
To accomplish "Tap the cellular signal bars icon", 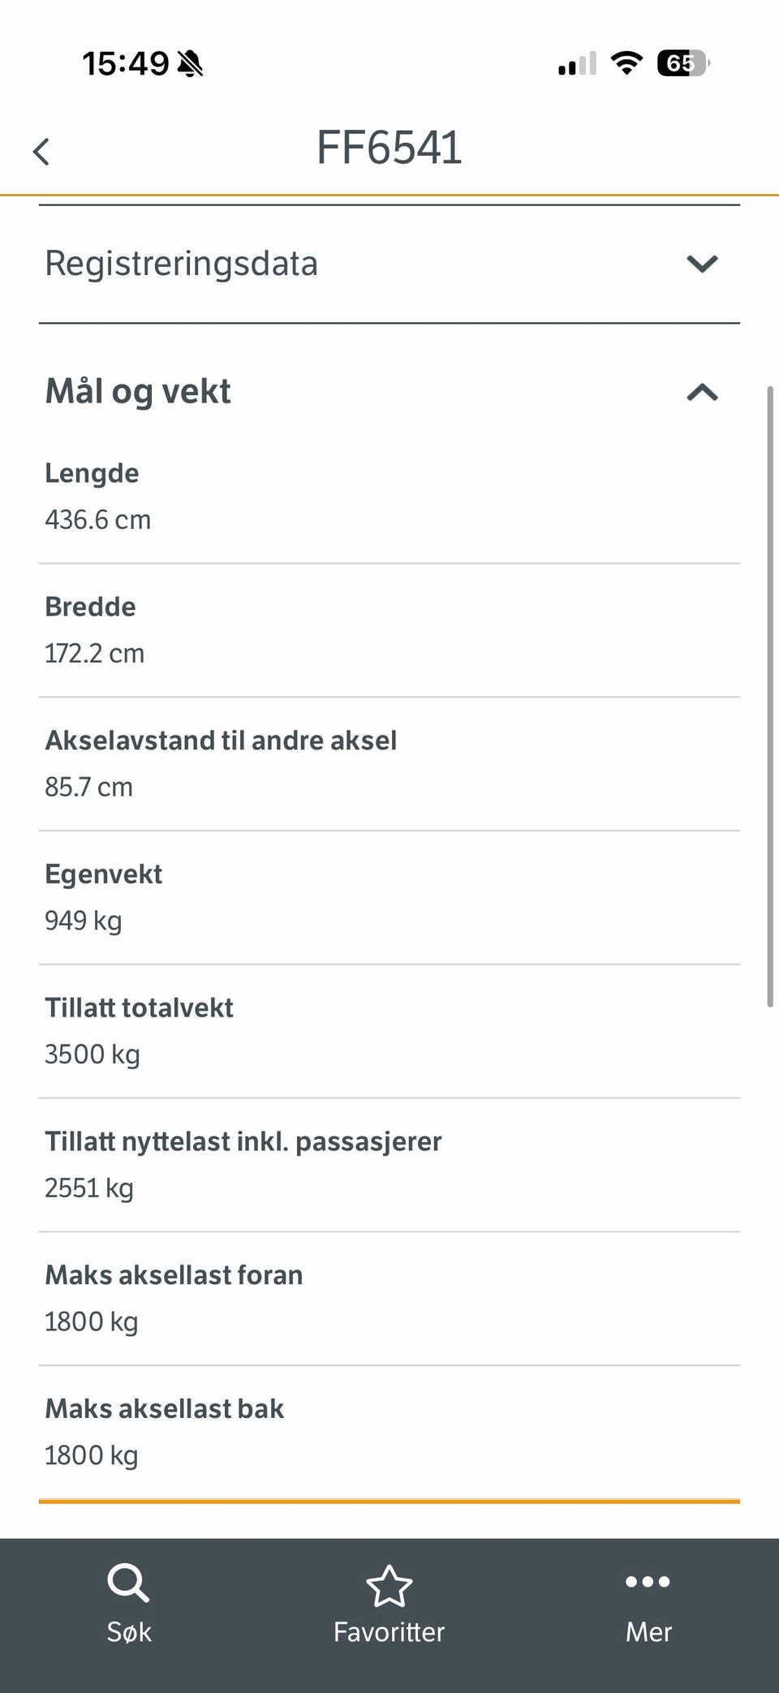I will (577, 63).
